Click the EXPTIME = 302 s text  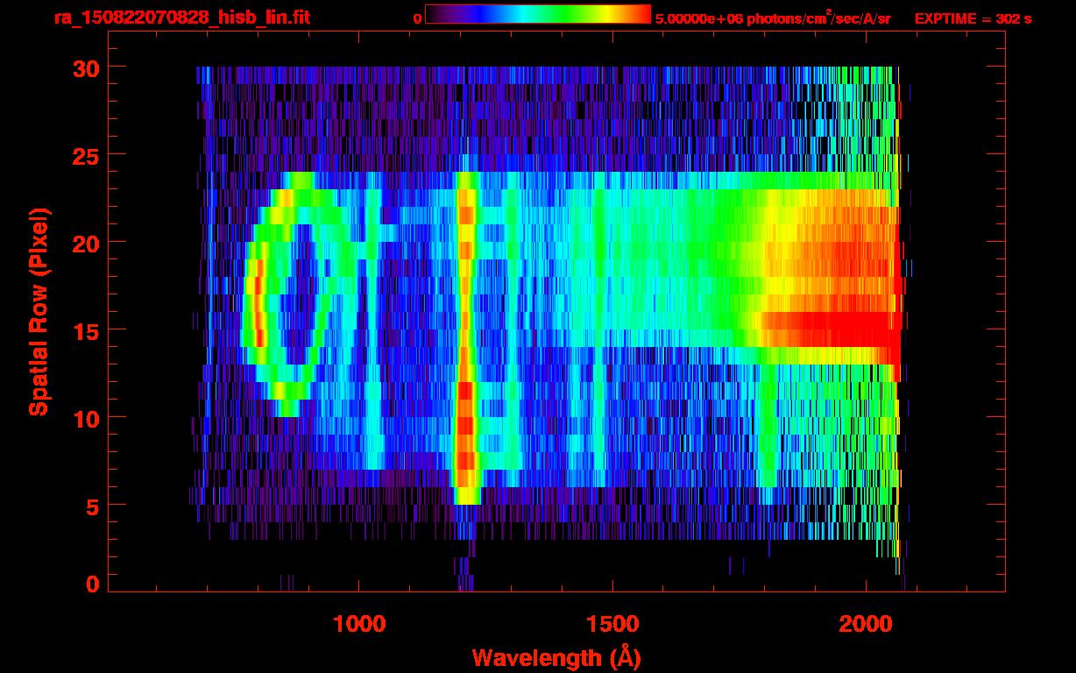973,18
